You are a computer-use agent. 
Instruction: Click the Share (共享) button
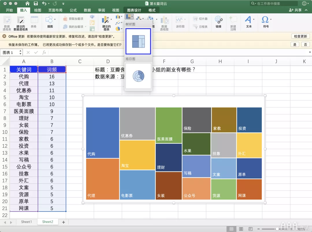(295, 10)
